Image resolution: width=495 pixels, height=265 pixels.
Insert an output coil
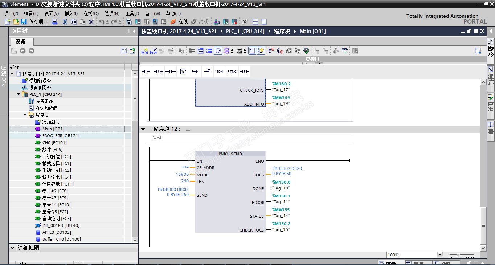tap(170, 72)
